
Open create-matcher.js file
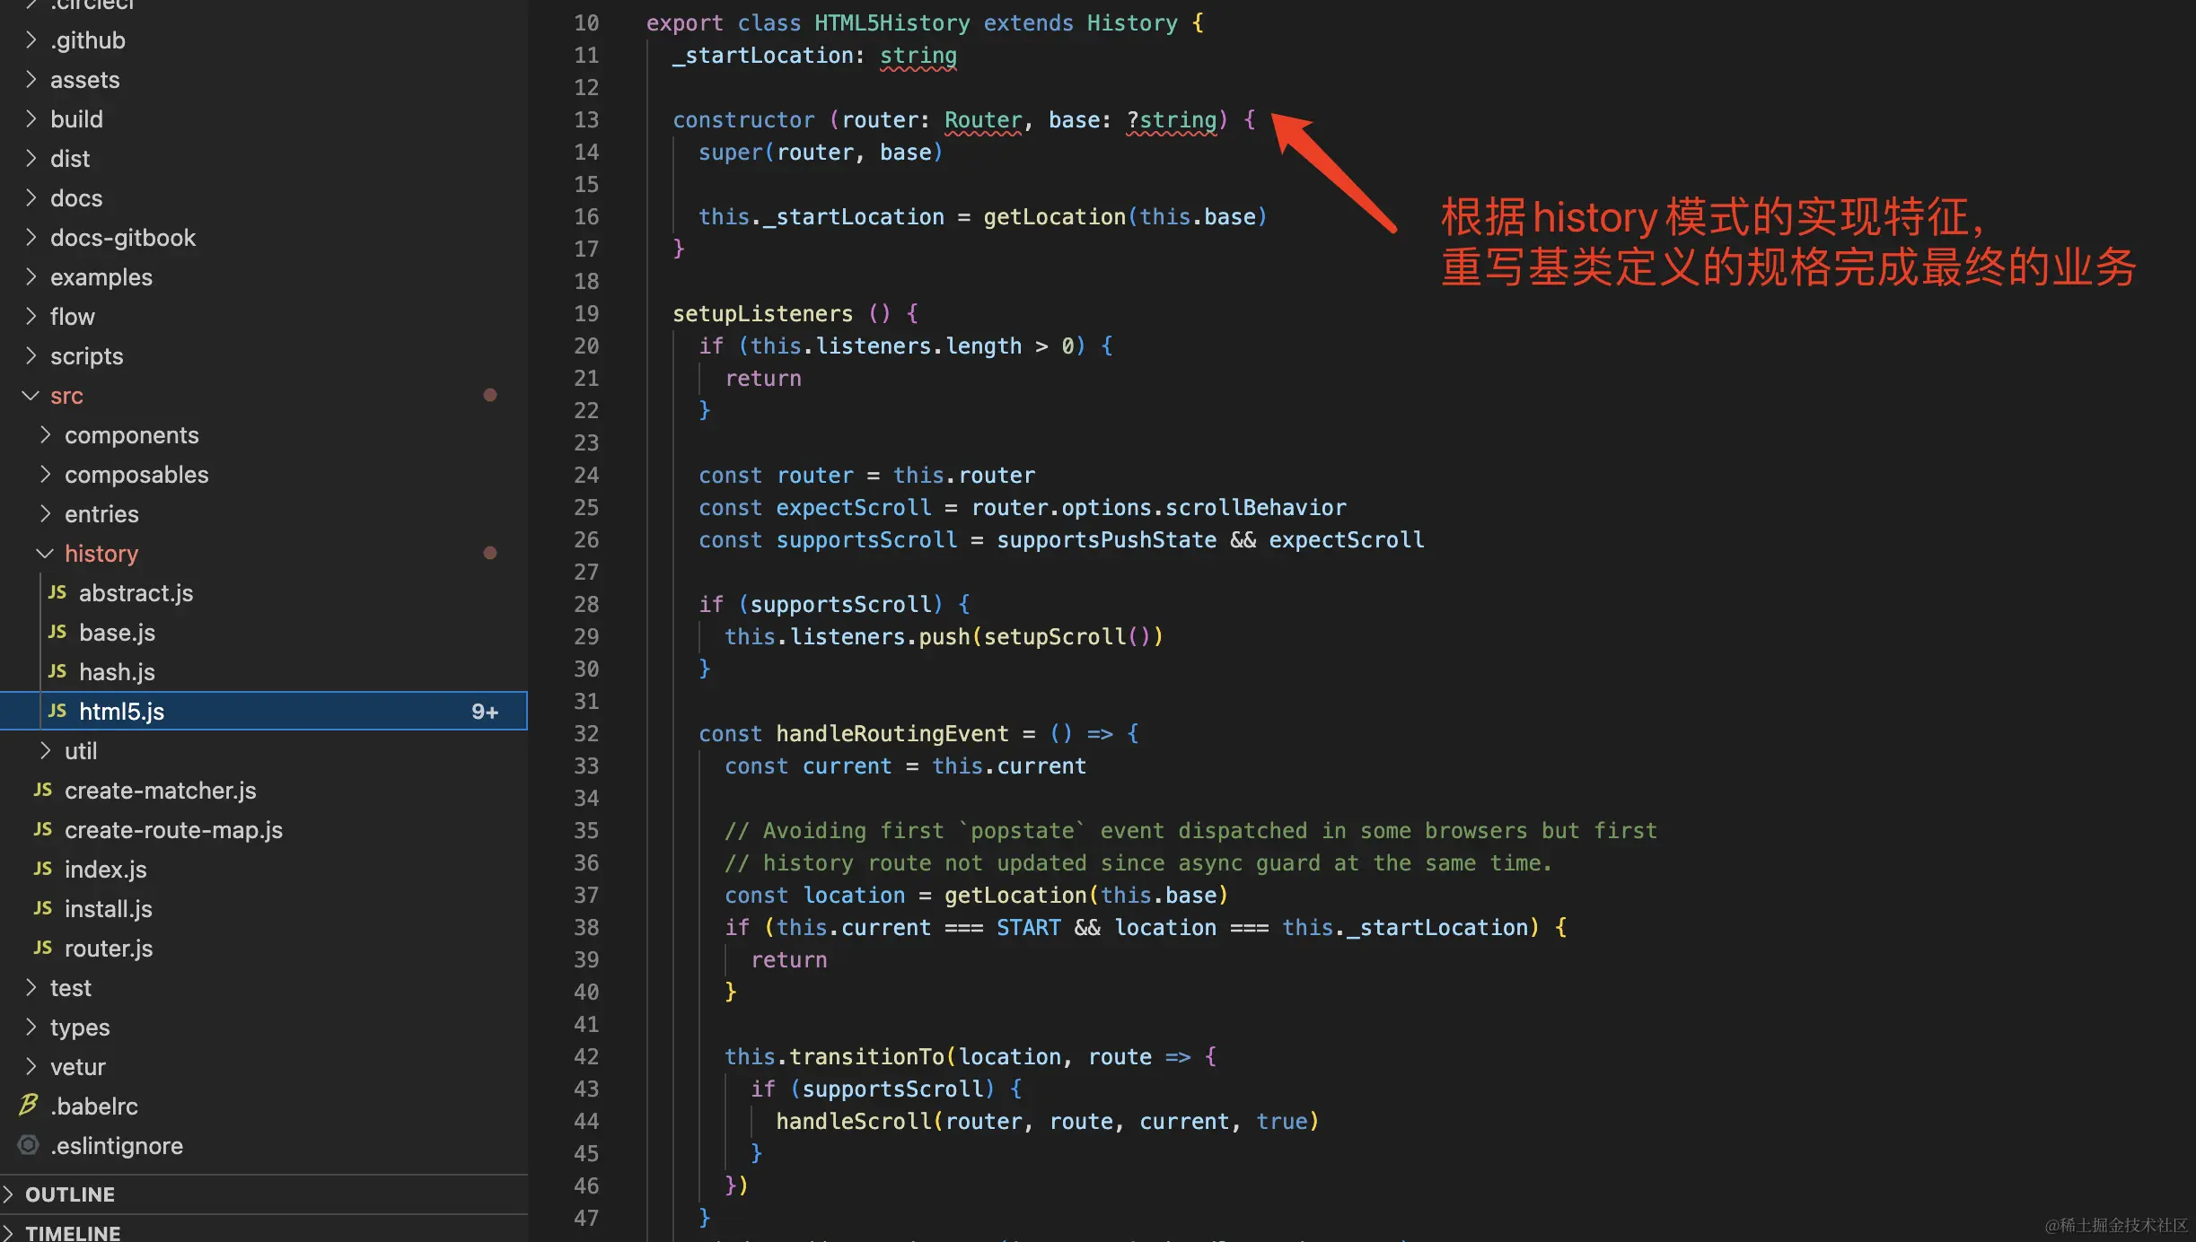click(x=160, y=791)
